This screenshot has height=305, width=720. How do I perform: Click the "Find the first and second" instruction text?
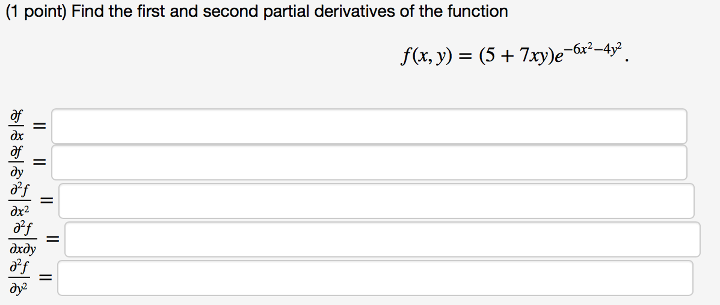[165, 12]
